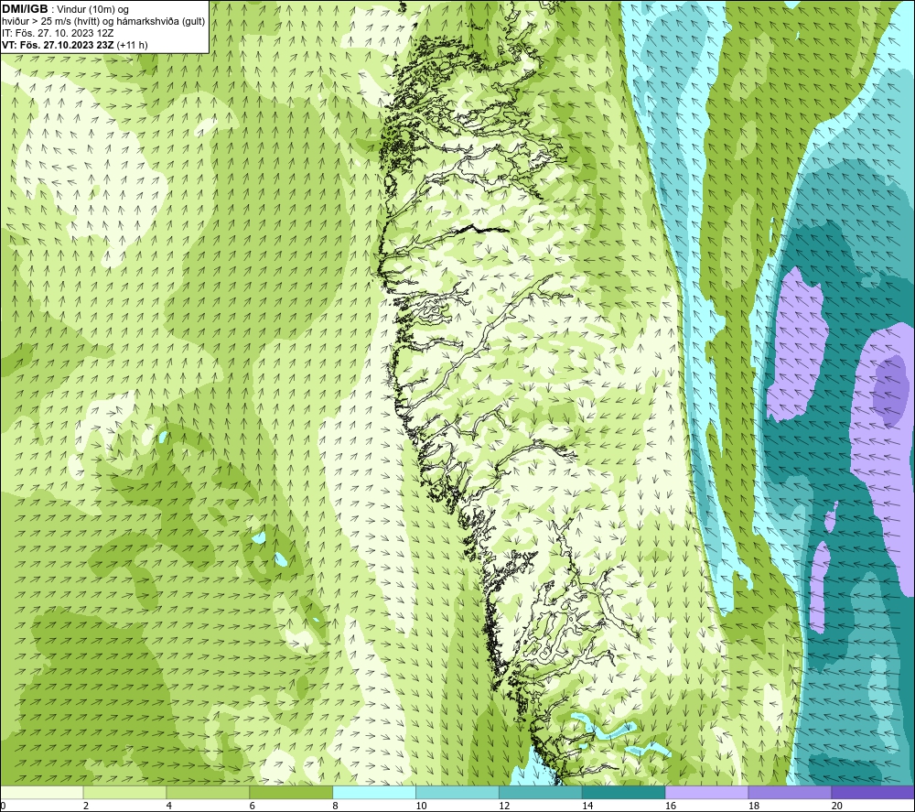The width and height of the screenshot is (915, 812).
Task: Select the 10–12 m/s teal swatch
Action: [x=457, y=792]
